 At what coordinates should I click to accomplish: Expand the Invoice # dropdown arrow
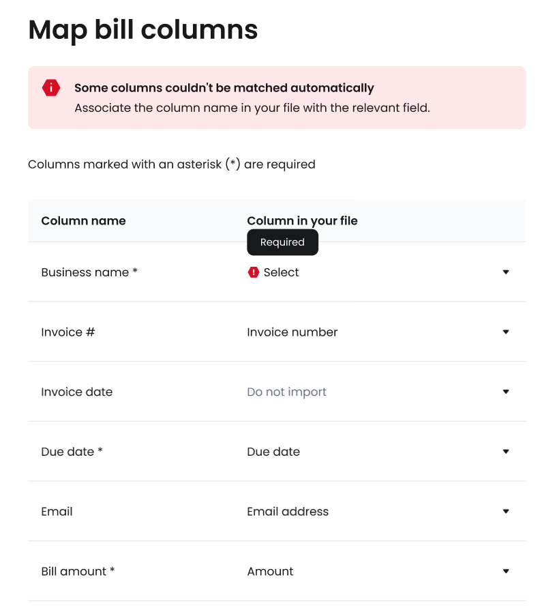click(506, 332)
